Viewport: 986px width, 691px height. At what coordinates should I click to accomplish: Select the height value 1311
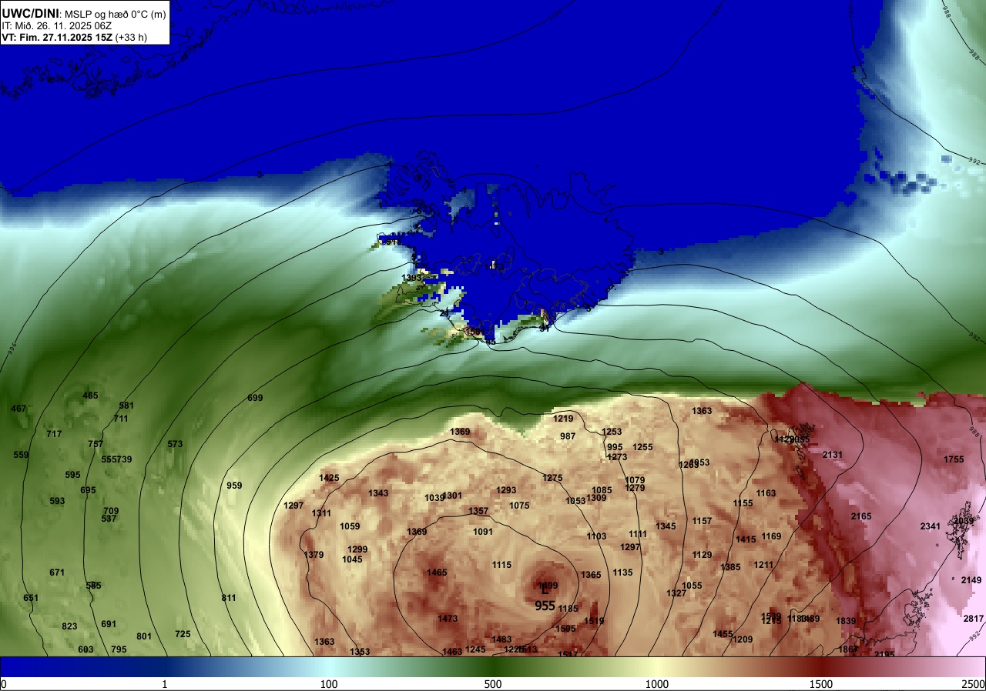(x=321, y=513)
